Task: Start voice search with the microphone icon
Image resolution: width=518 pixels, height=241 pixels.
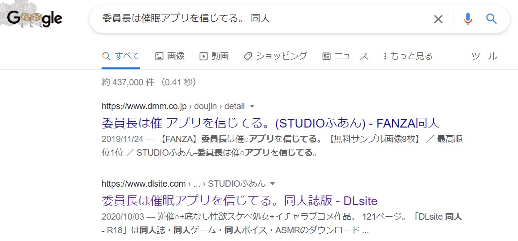Action: 467,19
